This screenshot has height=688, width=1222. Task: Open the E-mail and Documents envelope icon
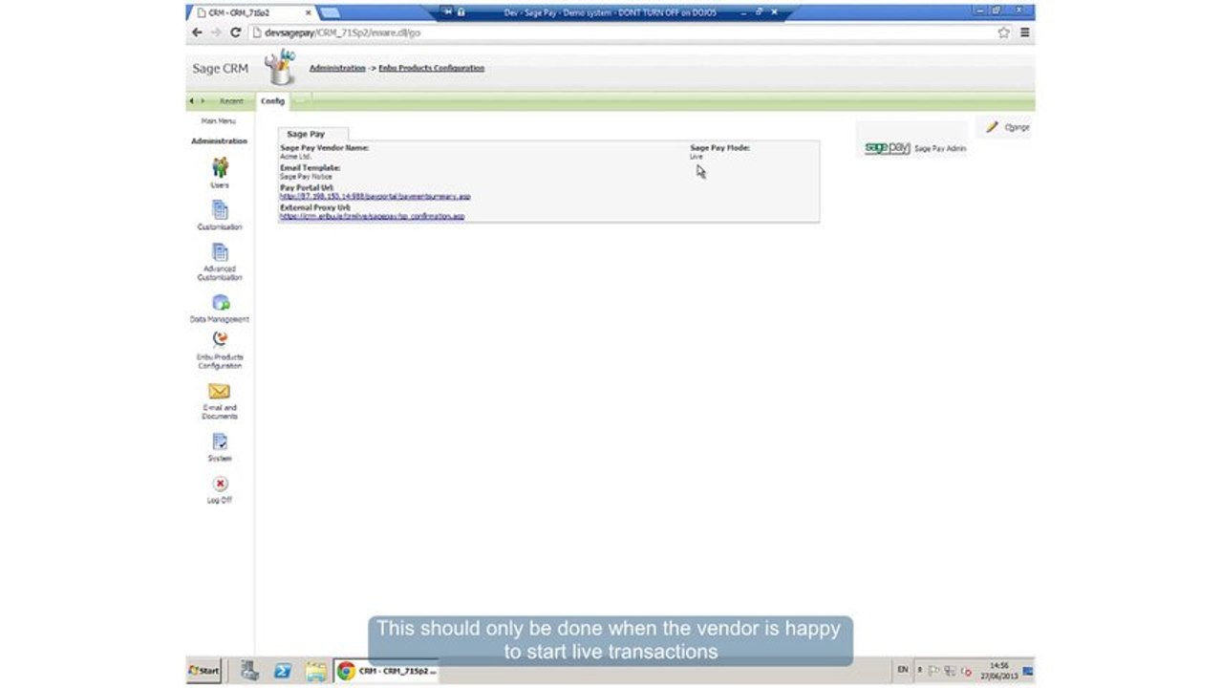[219, 391]
